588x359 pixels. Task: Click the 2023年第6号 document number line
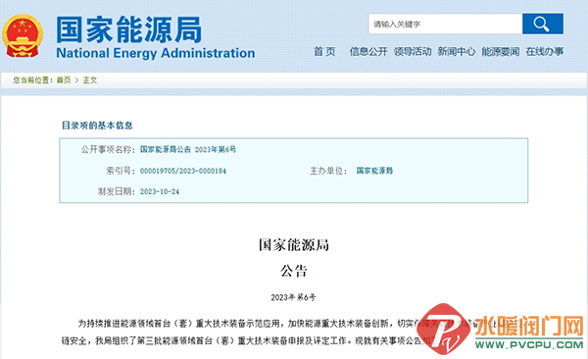tap(293, 297)
